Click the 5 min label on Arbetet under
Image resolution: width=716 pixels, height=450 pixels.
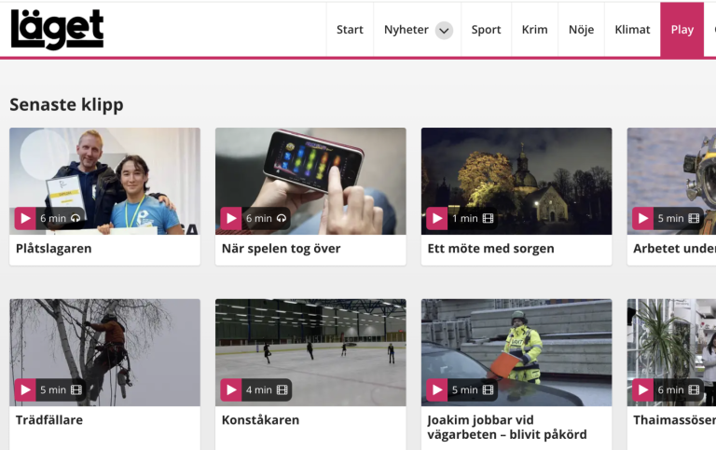(671, 219)
